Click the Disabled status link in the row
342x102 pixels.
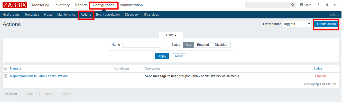[320, 76]
